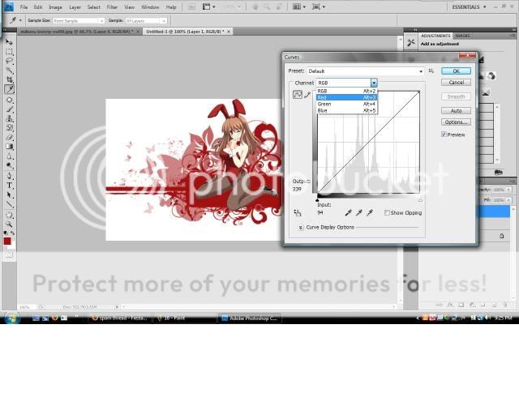Open the arrange documents dropdown
The height and width of the screenshot is (393, 519).
click(x=299, y=6)
